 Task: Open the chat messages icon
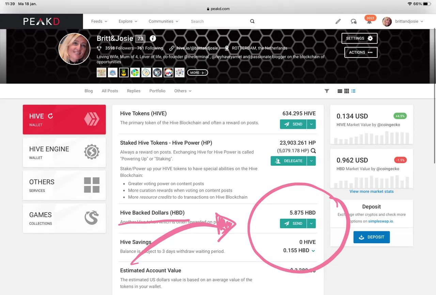[354, 21]
